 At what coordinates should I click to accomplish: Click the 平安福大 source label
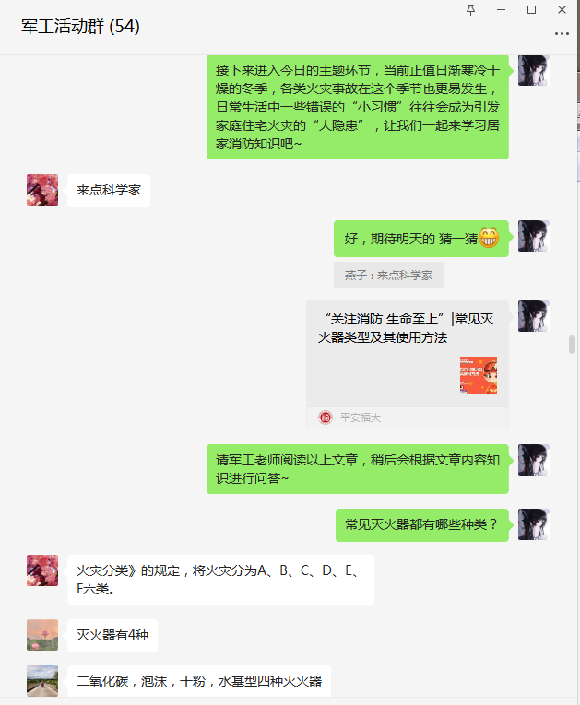[361, 417]
